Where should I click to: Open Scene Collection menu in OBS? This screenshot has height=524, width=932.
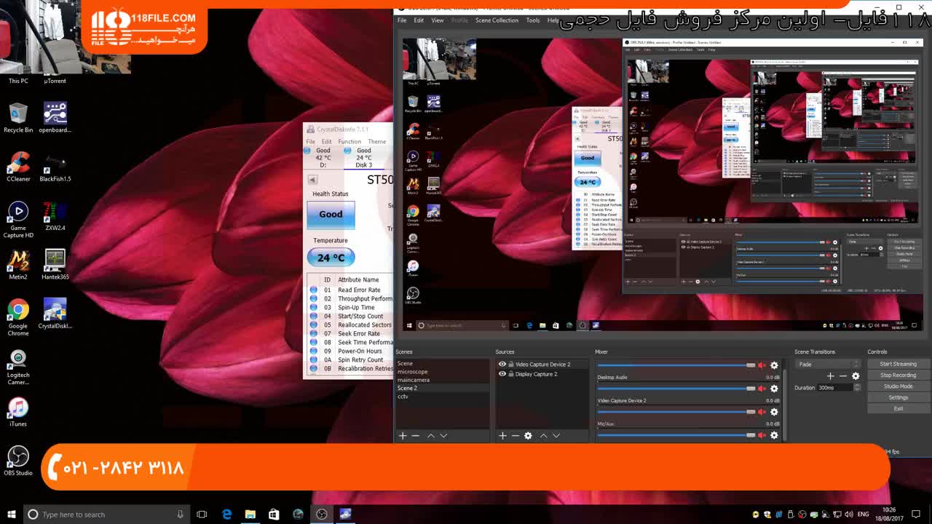[497, 20]
